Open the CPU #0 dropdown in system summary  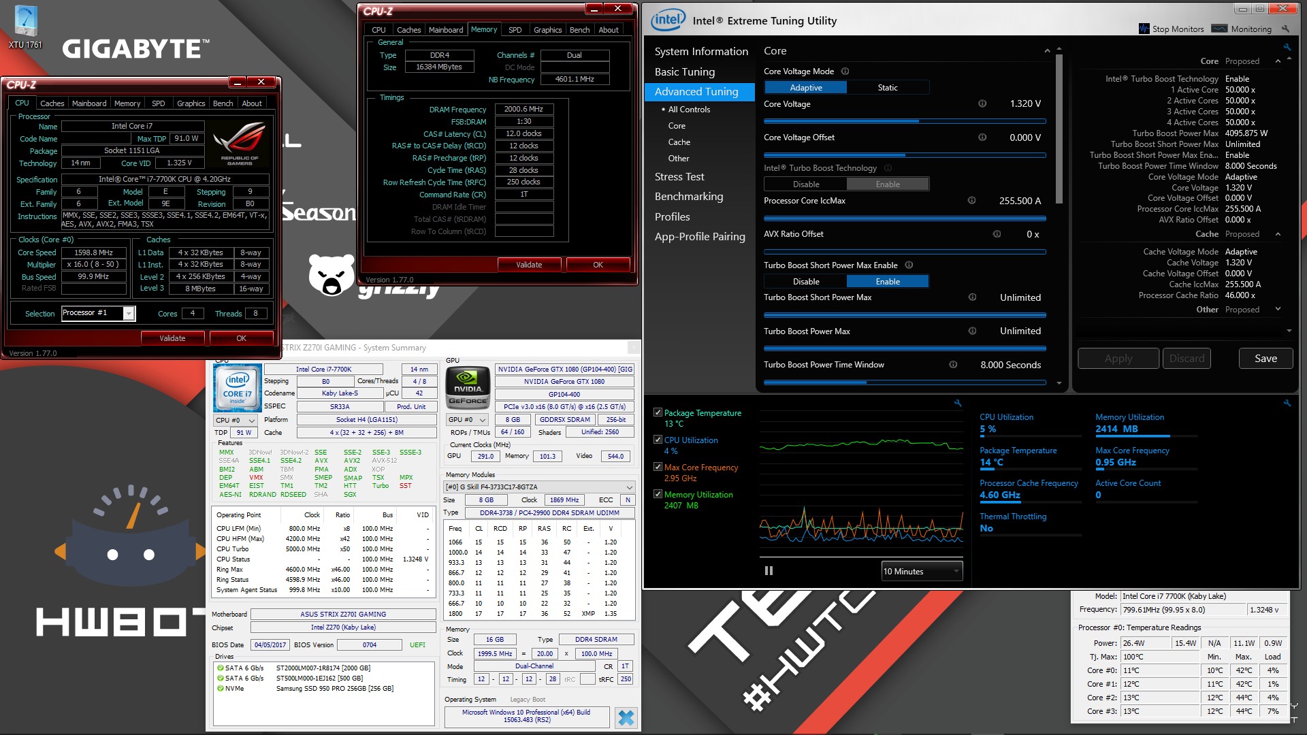click(236, 420)
